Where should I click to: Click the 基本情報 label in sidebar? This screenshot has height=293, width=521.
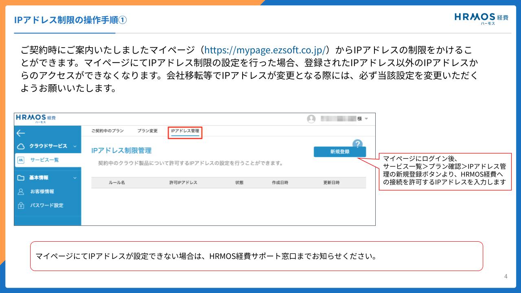pyautogui.click(x=39, y=178)
